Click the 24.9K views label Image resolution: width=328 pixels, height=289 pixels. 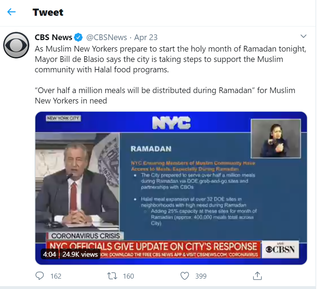point(80,254)
